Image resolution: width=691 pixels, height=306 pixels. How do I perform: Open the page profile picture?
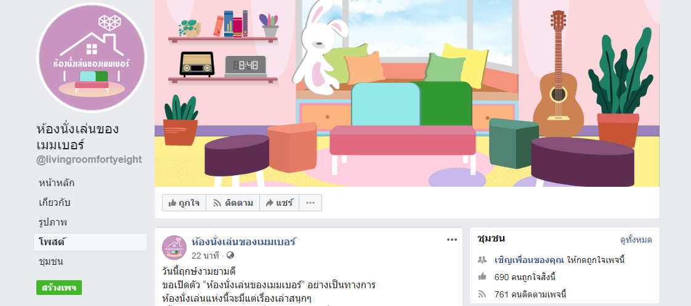pos(91,58)
